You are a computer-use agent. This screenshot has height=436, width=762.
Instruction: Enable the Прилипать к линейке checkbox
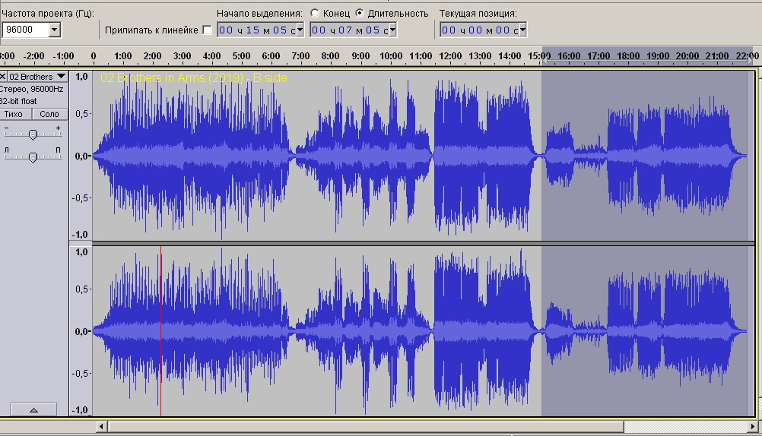[x=208, y=30]
